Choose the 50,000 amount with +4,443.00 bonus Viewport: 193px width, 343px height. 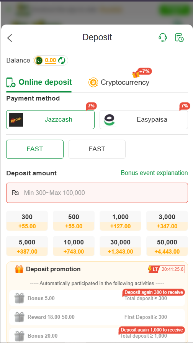pos(167,246)
